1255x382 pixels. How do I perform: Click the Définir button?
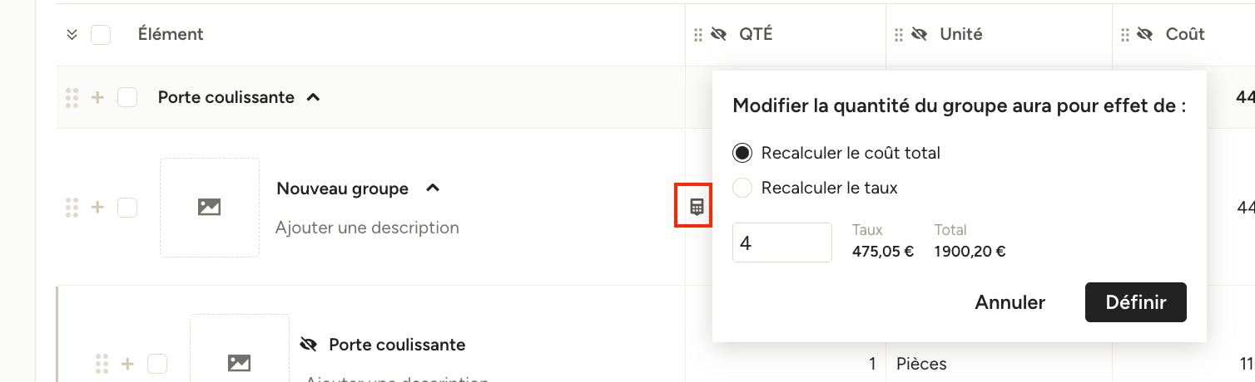tap(1135, 302)
